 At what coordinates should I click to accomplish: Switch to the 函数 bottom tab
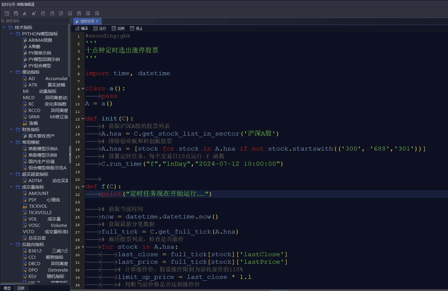point(21,288)
